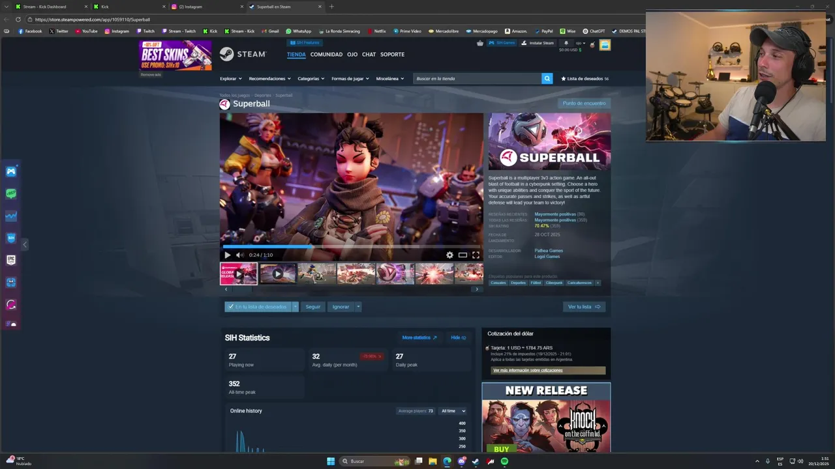The image size is (835, 469).
Task: Seek along the trailer progress bar
Action: (x=351, y=246)
